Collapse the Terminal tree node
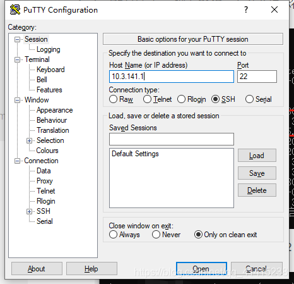The height and width of the screenshot is (284, 294). click(17, 59)
